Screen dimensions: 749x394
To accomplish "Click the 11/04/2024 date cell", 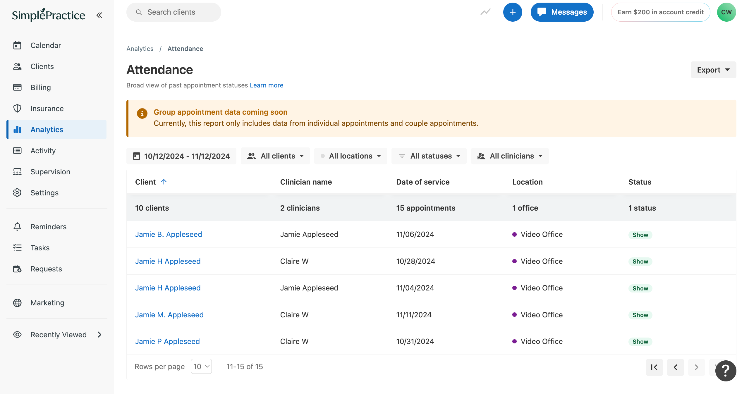I will click(x=415, y=288).
